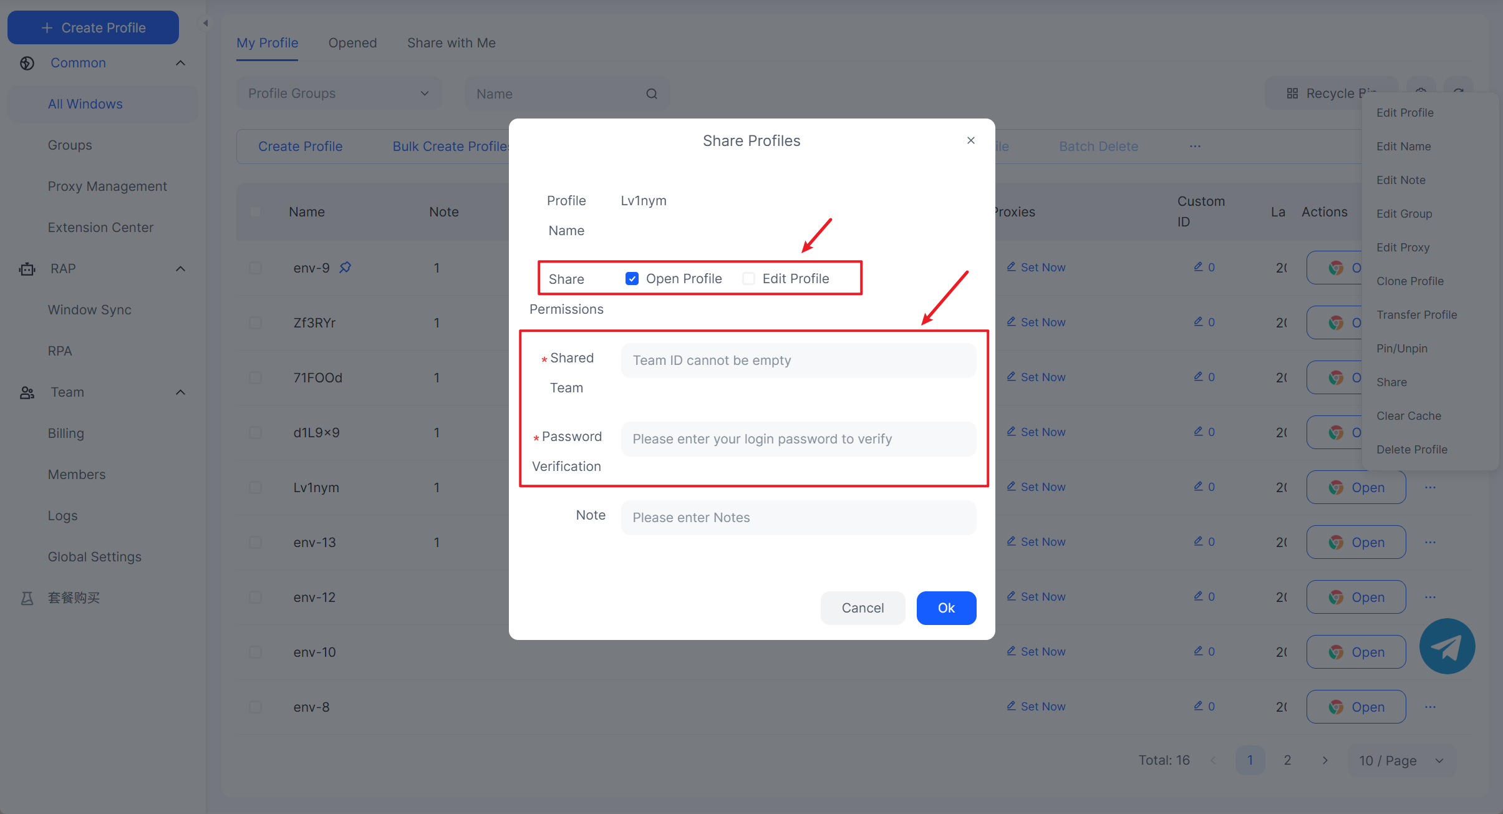
Task: Collapse the RAP sidebar section
Action: pos(180,269)
